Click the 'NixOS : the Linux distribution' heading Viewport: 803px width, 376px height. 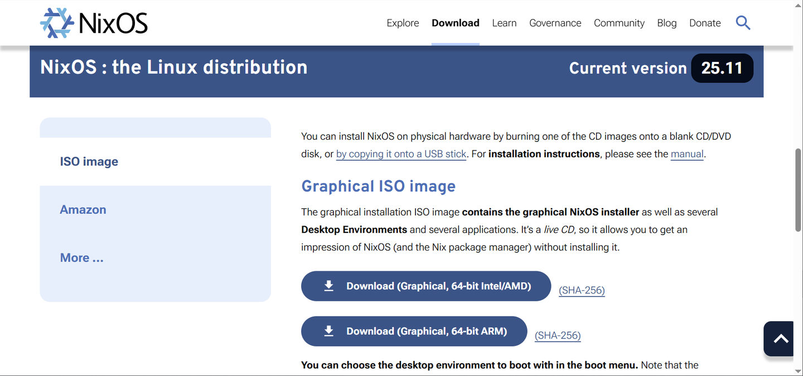coord(174,67)
